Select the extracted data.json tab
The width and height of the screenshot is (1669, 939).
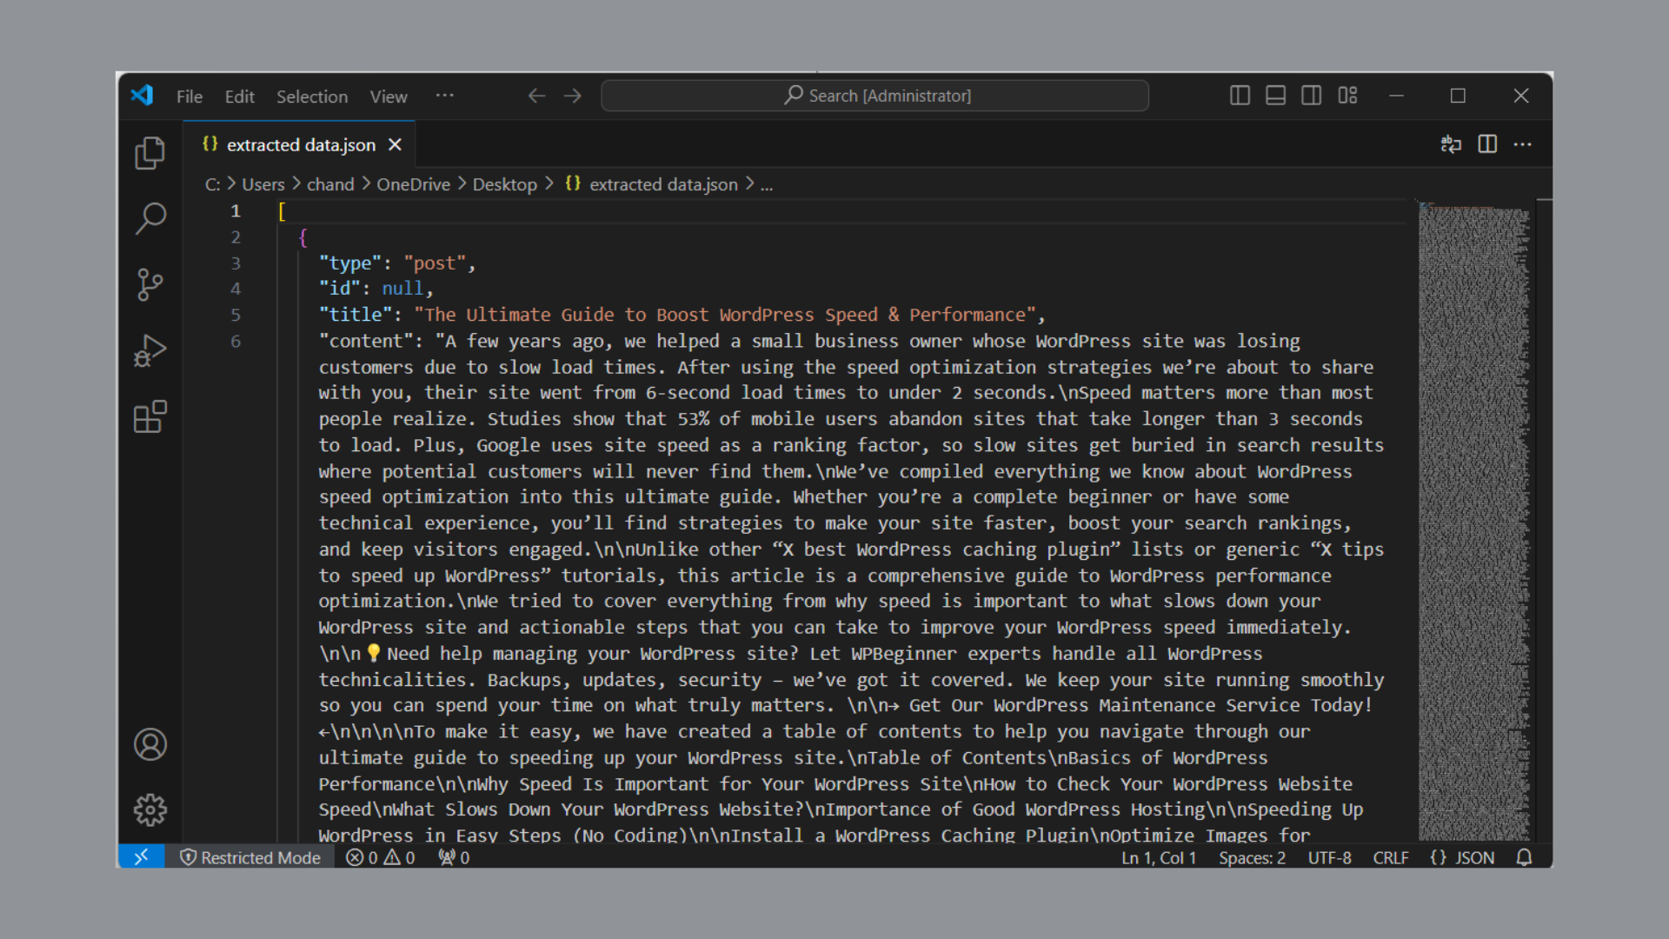300,145
